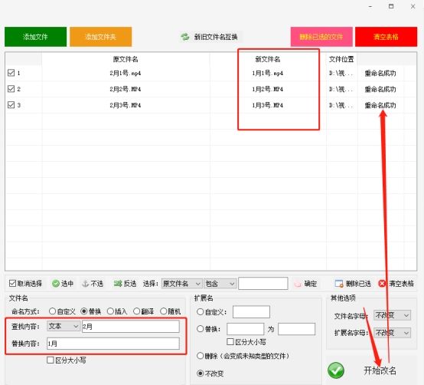Toggle 区分大小写 checkbox under extension
Image resolution: width=424 pixels, height=385 pixels.
230,341
